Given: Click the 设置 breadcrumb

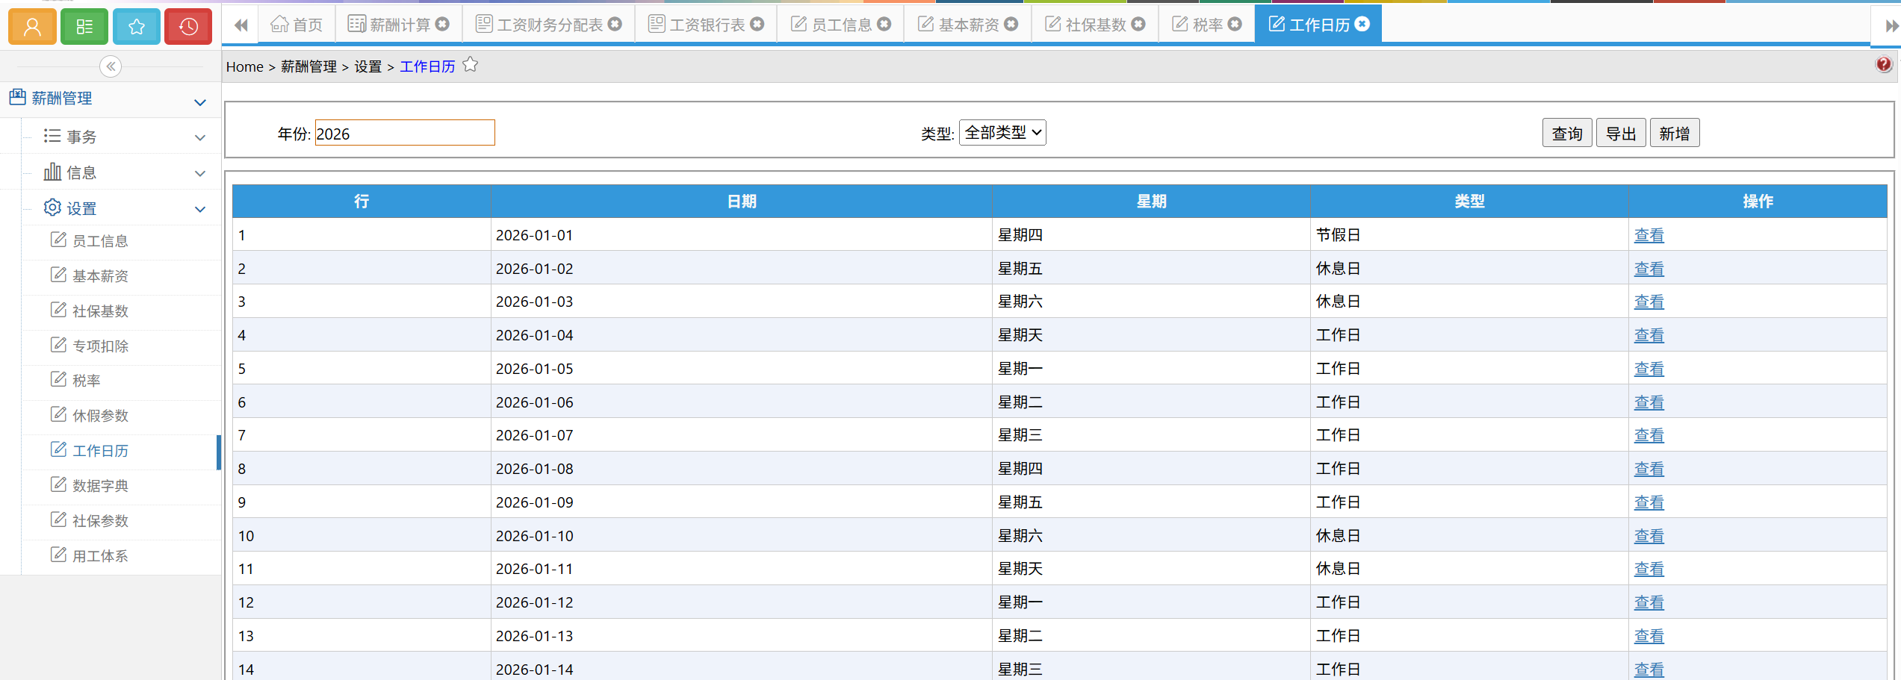Looking at the screenshot, I should 368,66.
